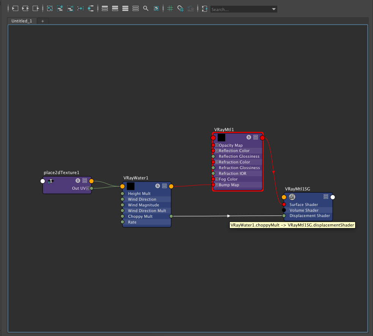Select the Wind Magnitude attribute row

point(147,205)
